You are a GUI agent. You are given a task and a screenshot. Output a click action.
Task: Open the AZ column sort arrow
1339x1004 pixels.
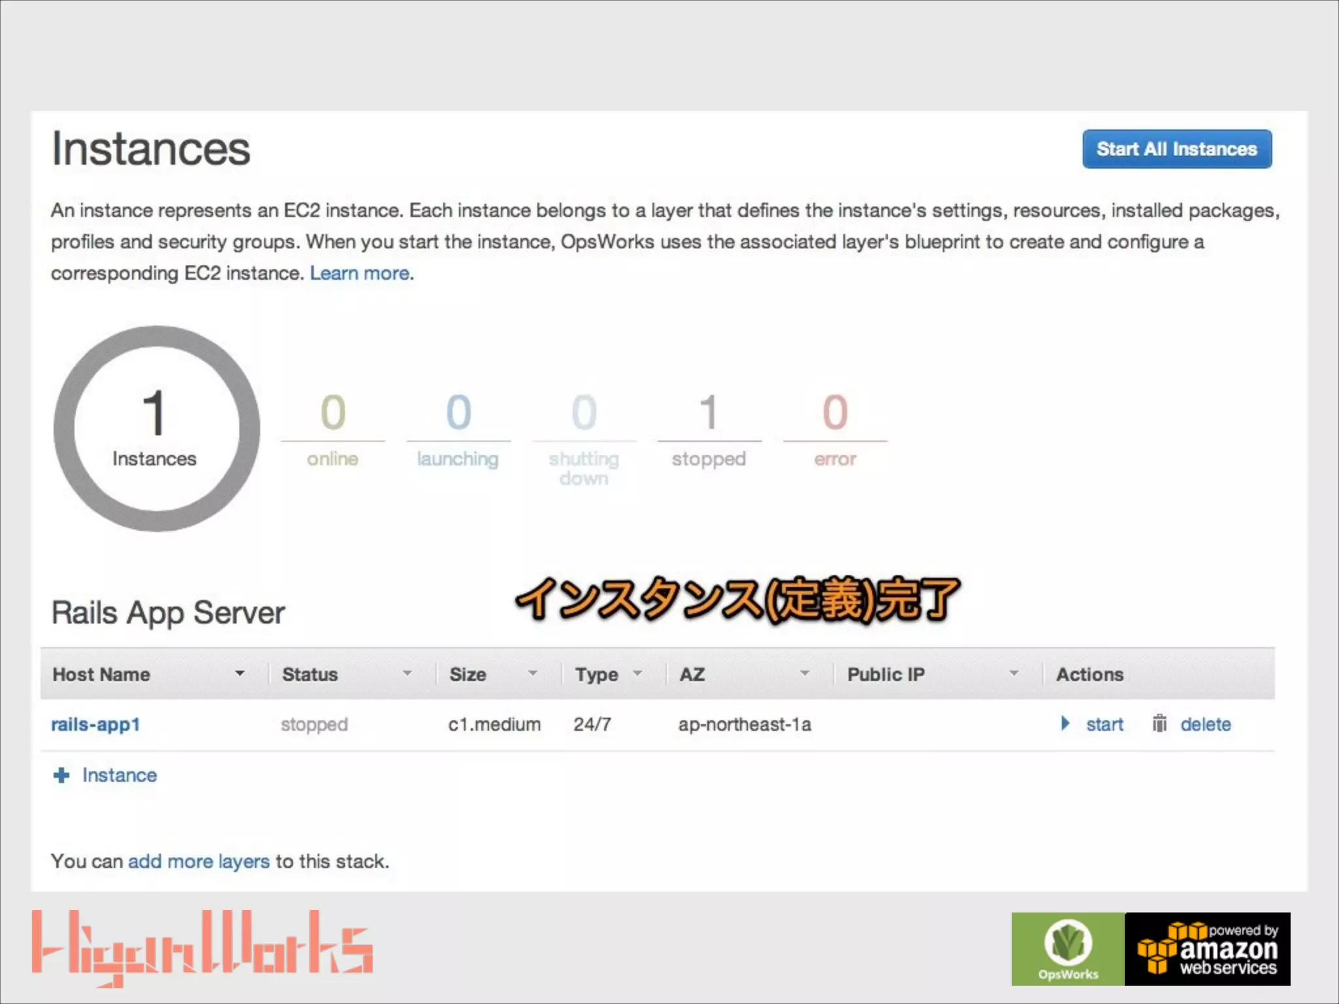(805, 673)
